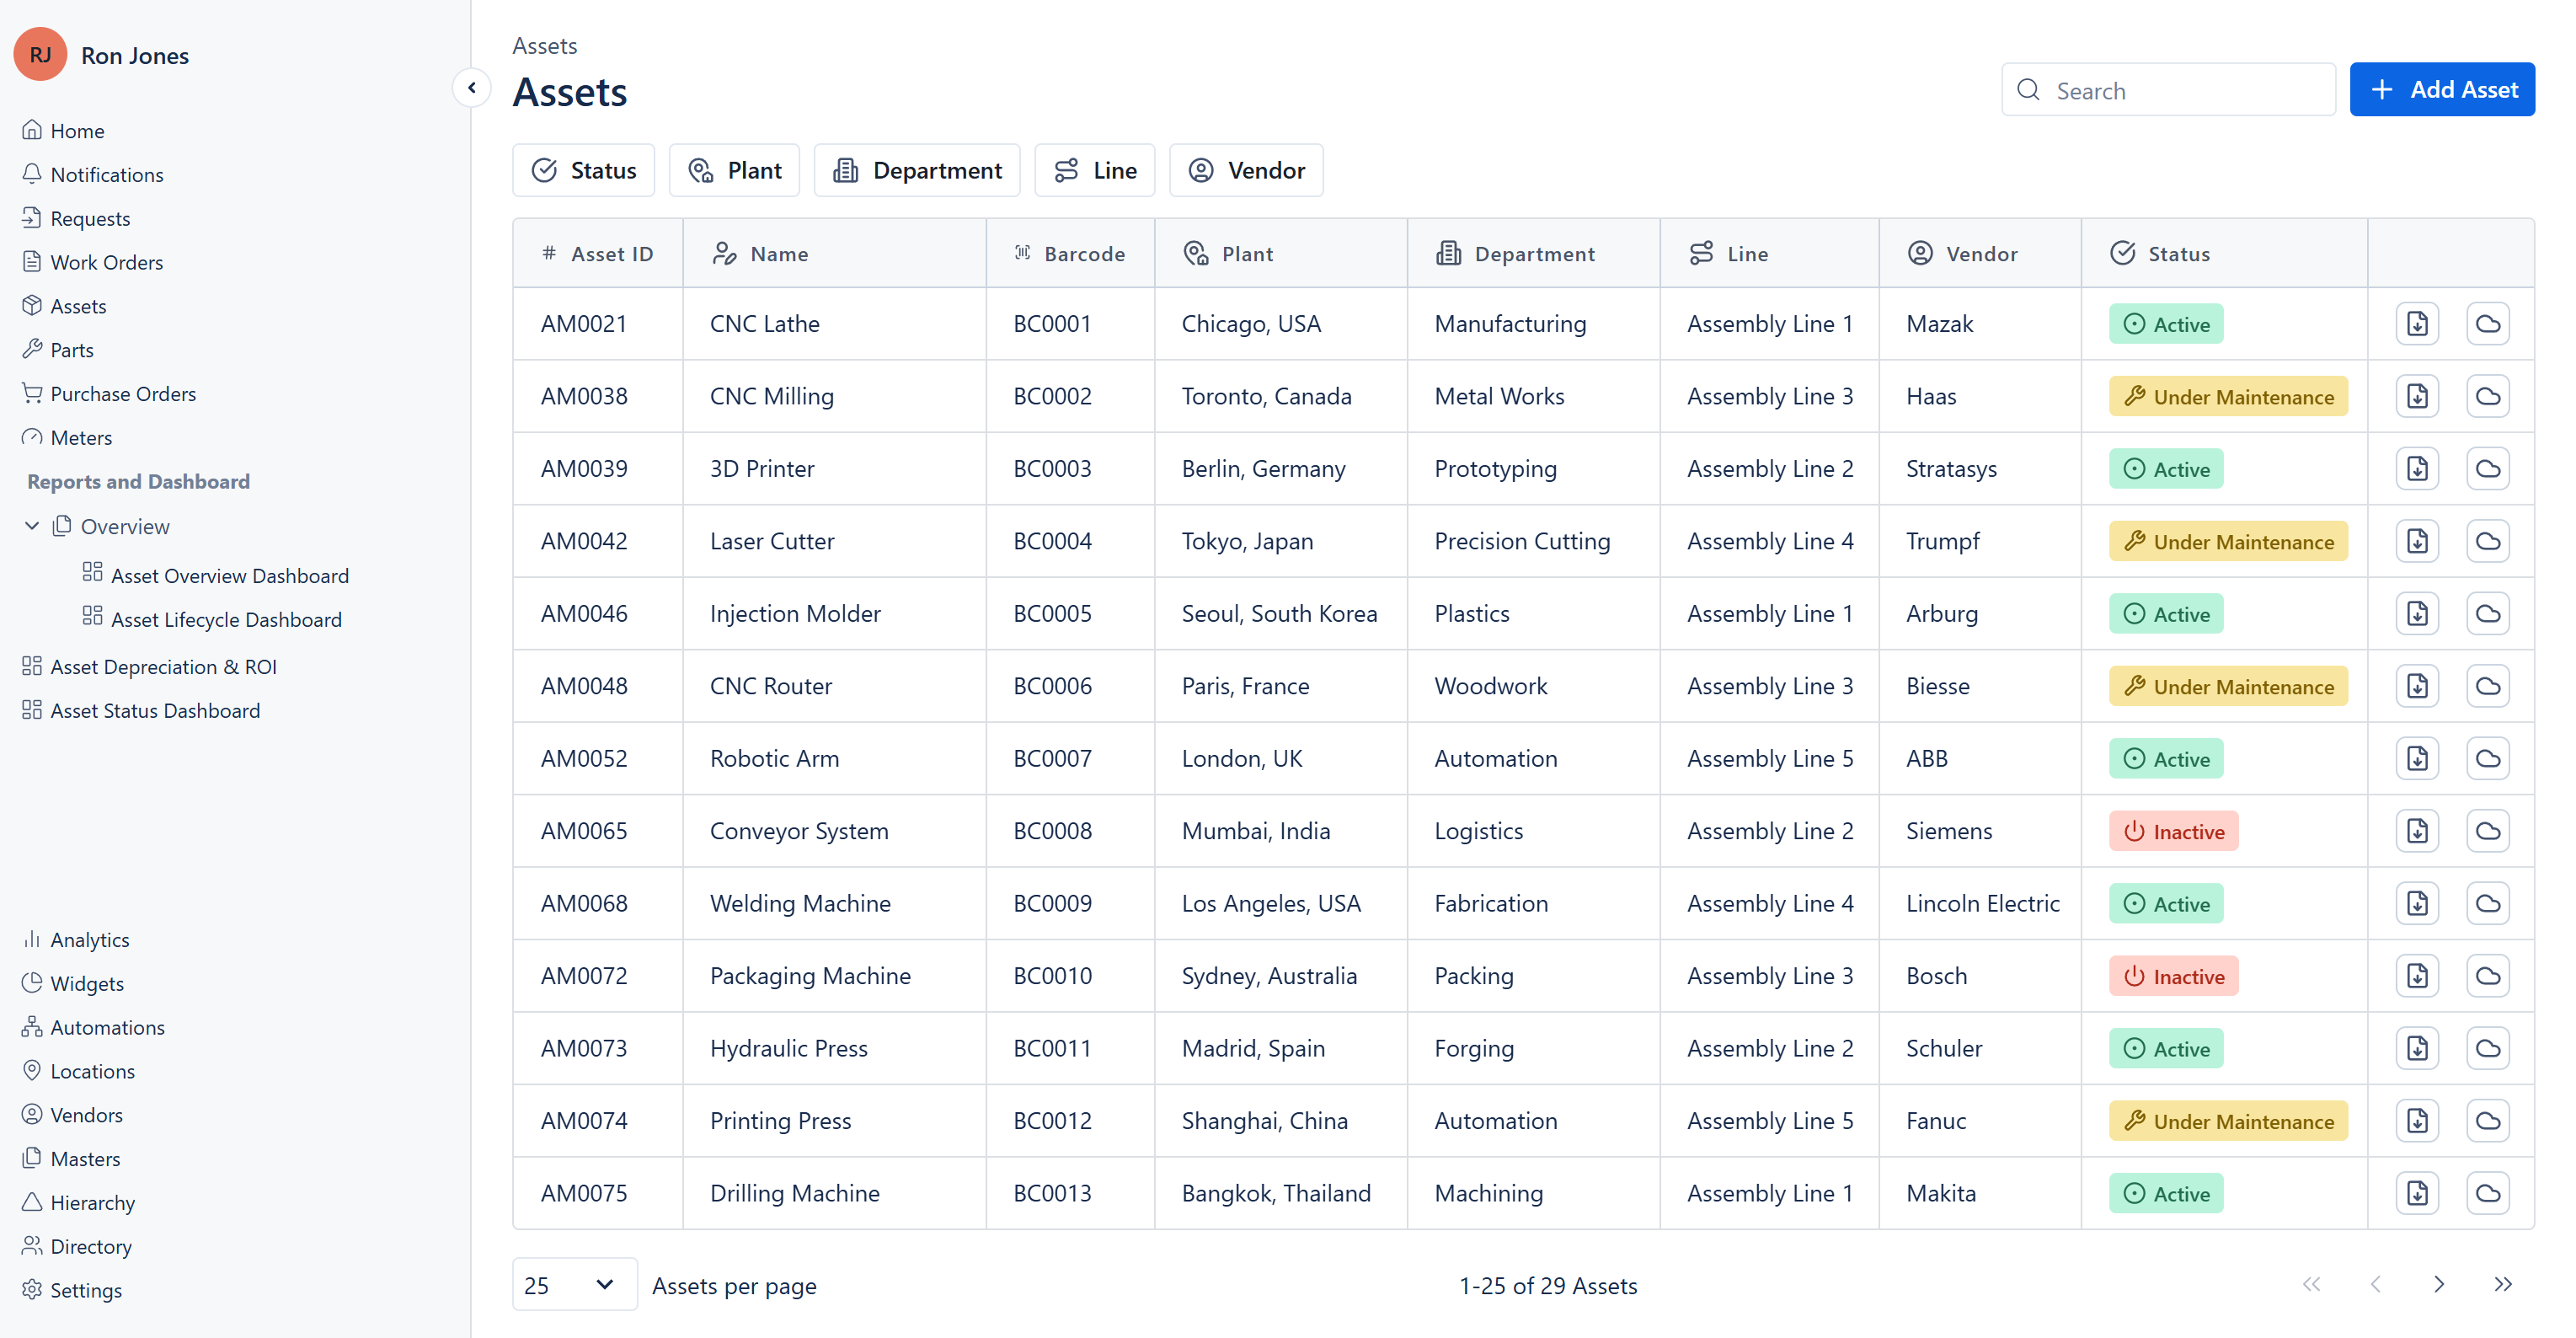Click the cloud icon for Drilling Machine row
The height and width of the screenshot is (1338, 2576).
(x=2488, y=1194)
